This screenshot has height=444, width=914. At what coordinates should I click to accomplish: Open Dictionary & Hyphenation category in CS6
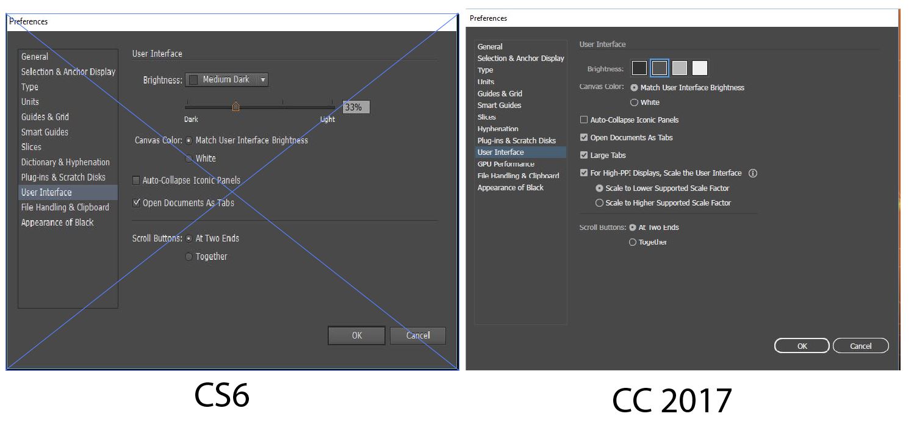click(x=65, y=162)
